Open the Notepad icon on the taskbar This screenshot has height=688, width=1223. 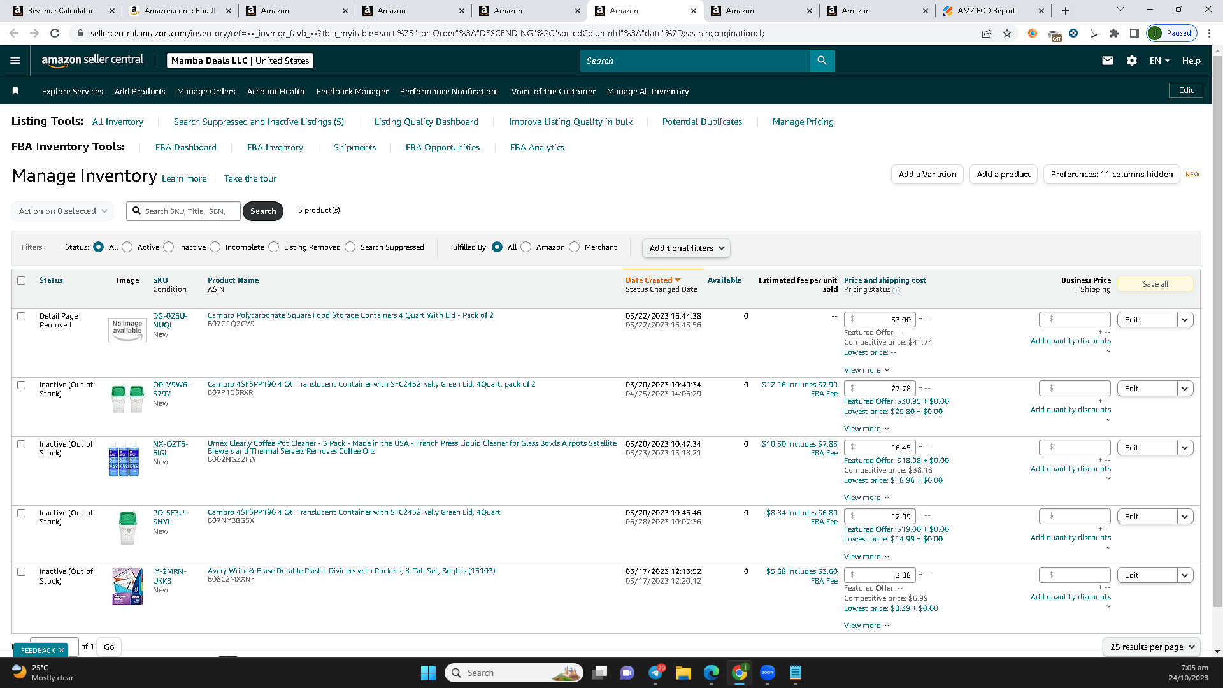coord(796,673)
